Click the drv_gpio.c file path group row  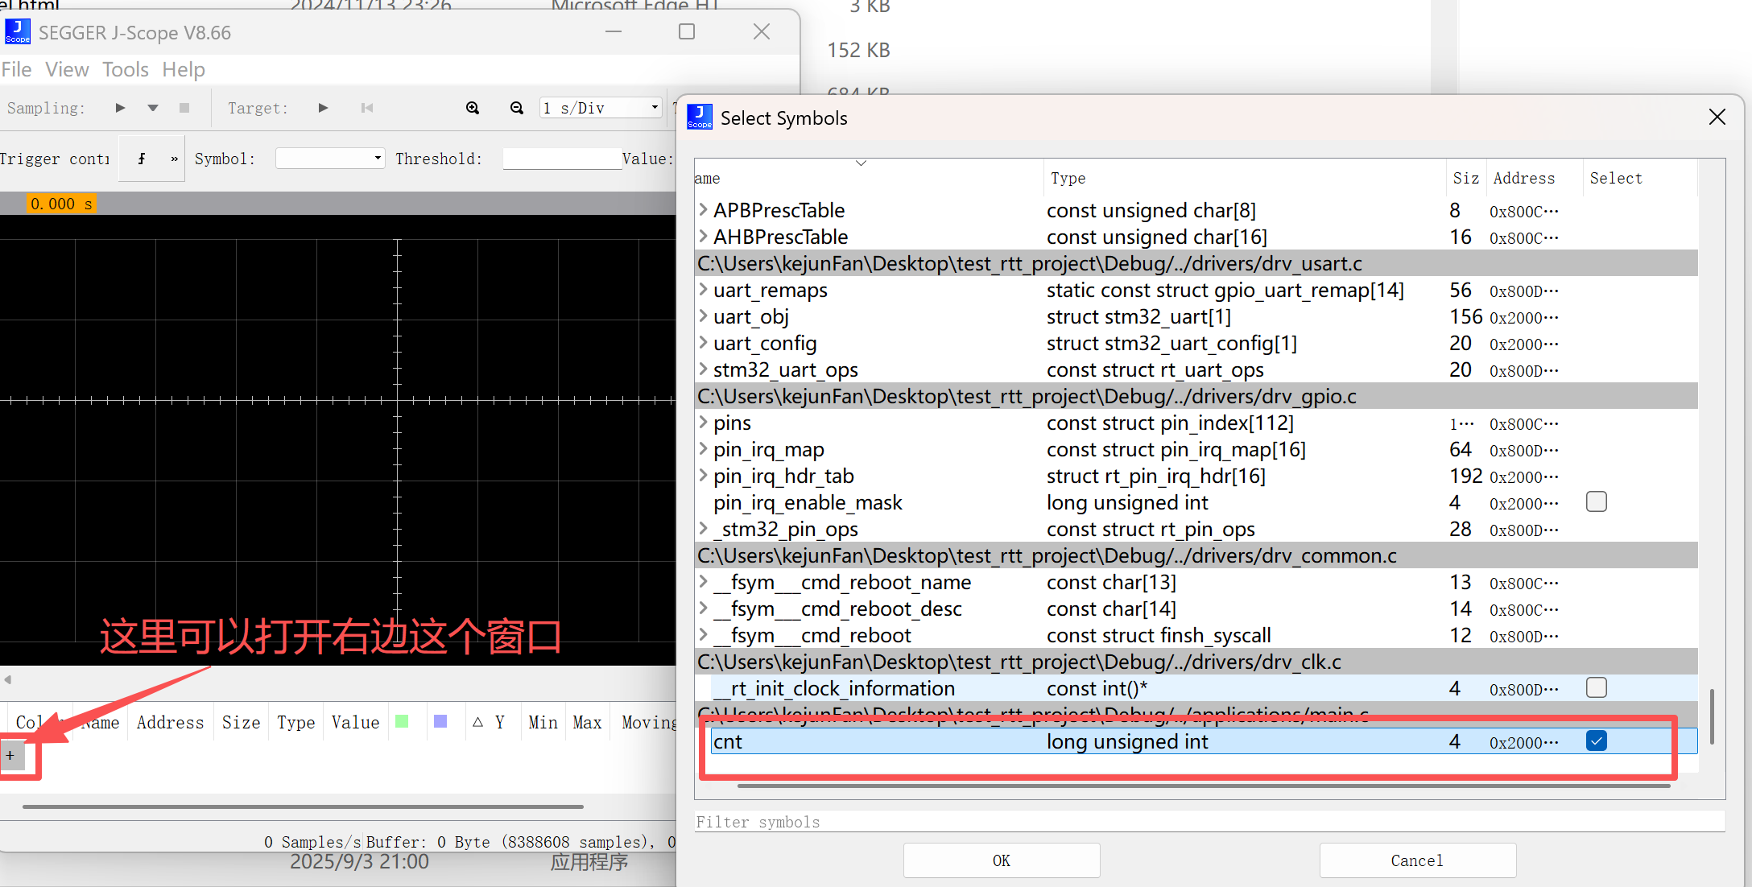1196,396
